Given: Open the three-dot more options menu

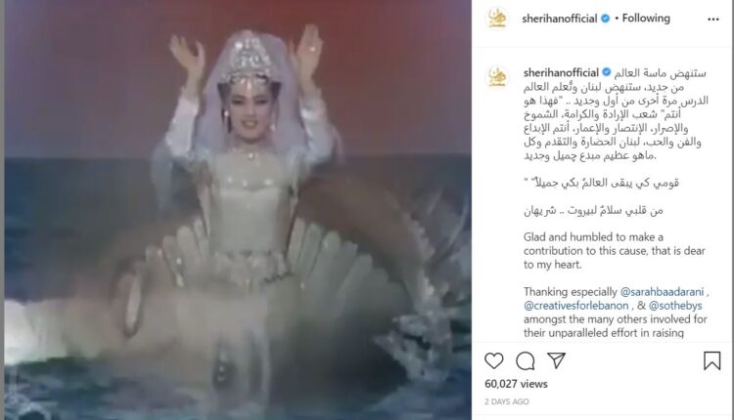Looking at the screenshot, I should coord(713,20).
